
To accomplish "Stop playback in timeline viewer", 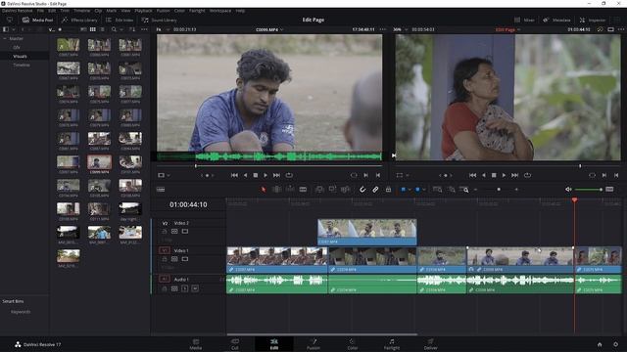I will coord(494,175).
